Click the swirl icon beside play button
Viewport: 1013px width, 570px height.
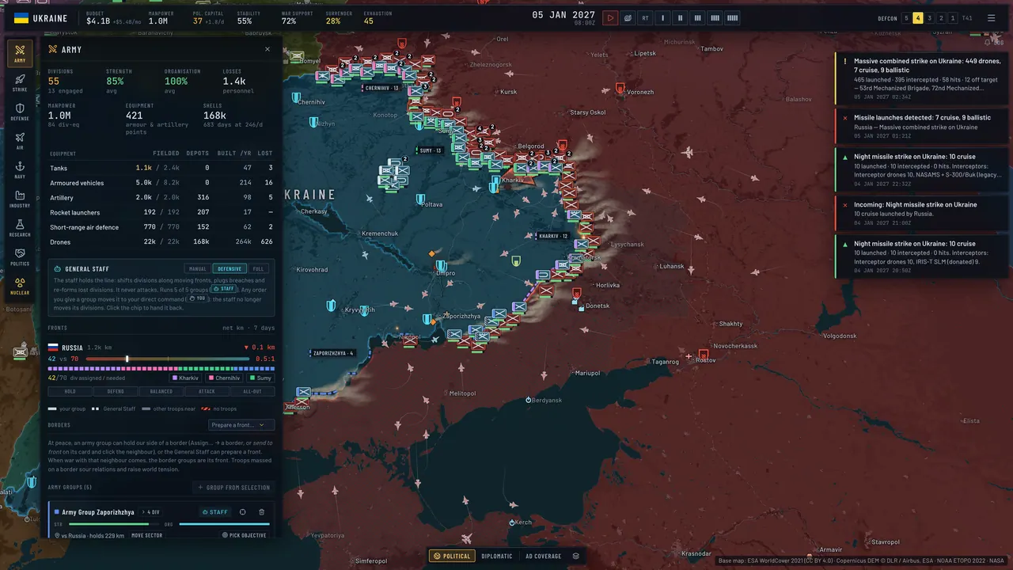[628, 17]
